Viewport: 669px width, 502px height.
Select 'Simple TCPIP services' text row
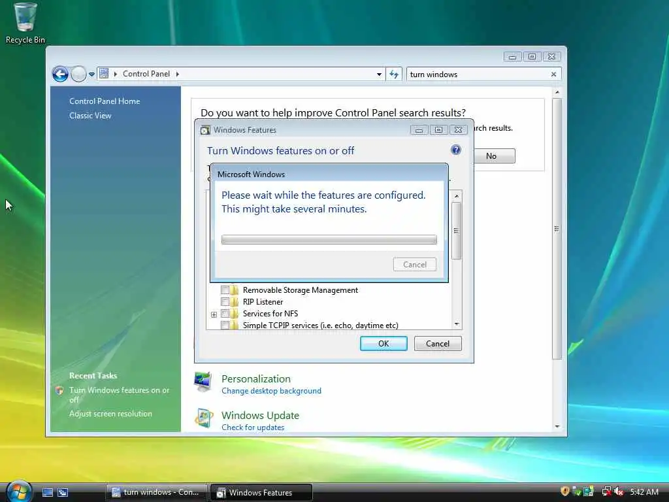[320, 326]
